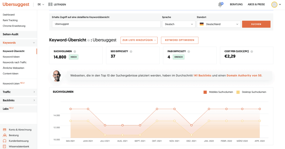This screenshot has width=285, height=149.
Task: Click the mobile data point for Dez. 2021
Action: [191, 125]
